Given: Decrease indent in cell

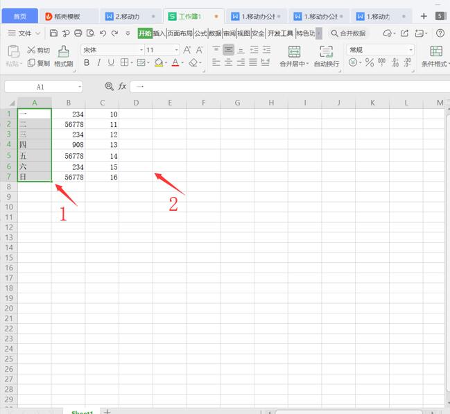Looking at the screenshot, I should pos(254,50).
